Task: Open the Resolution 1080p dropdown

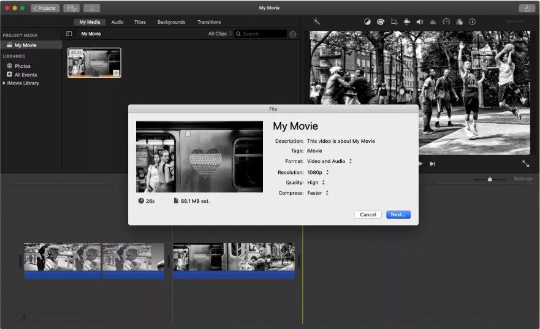Action: tap(318, 172)
